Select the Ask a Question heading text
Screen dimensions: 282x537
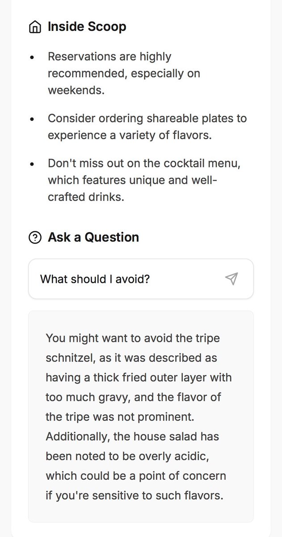point(93,237)
